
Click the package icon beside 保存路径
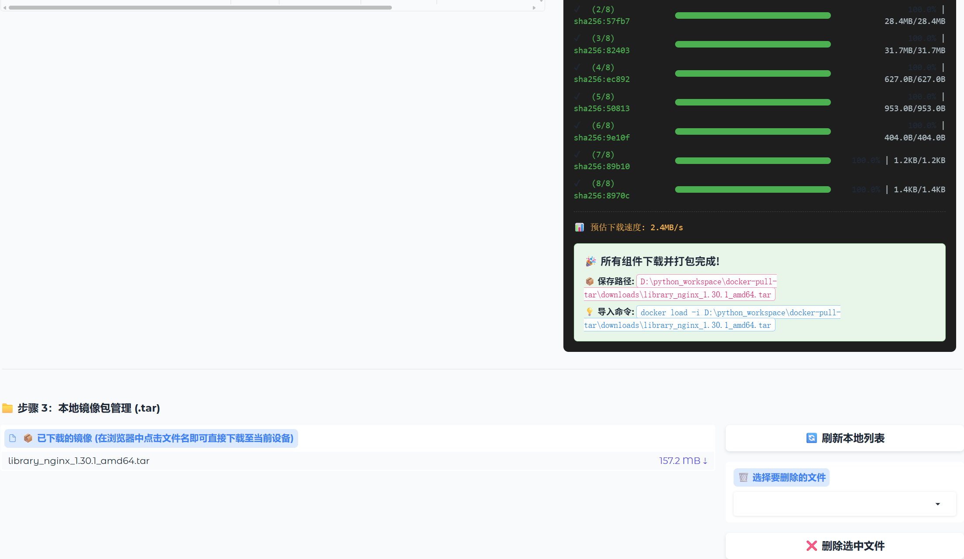[590, 281]
